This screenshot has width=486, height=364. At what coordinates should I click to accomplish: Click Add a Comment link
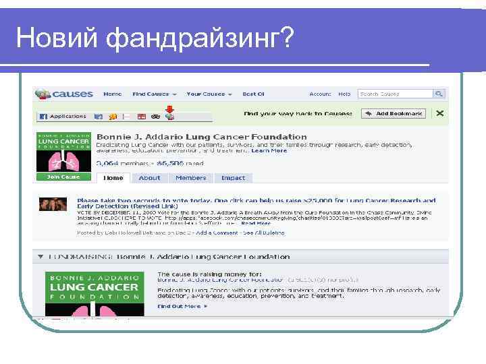[217, 233]
